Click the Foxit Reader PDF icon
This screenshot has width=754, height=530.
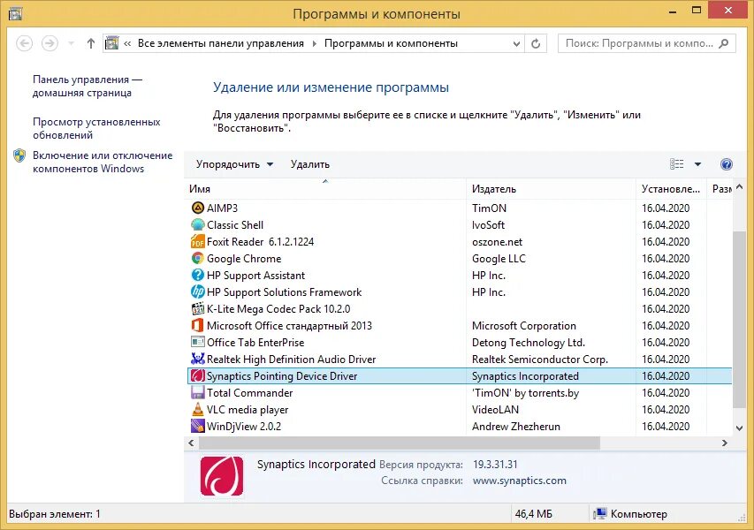[198, 242]
